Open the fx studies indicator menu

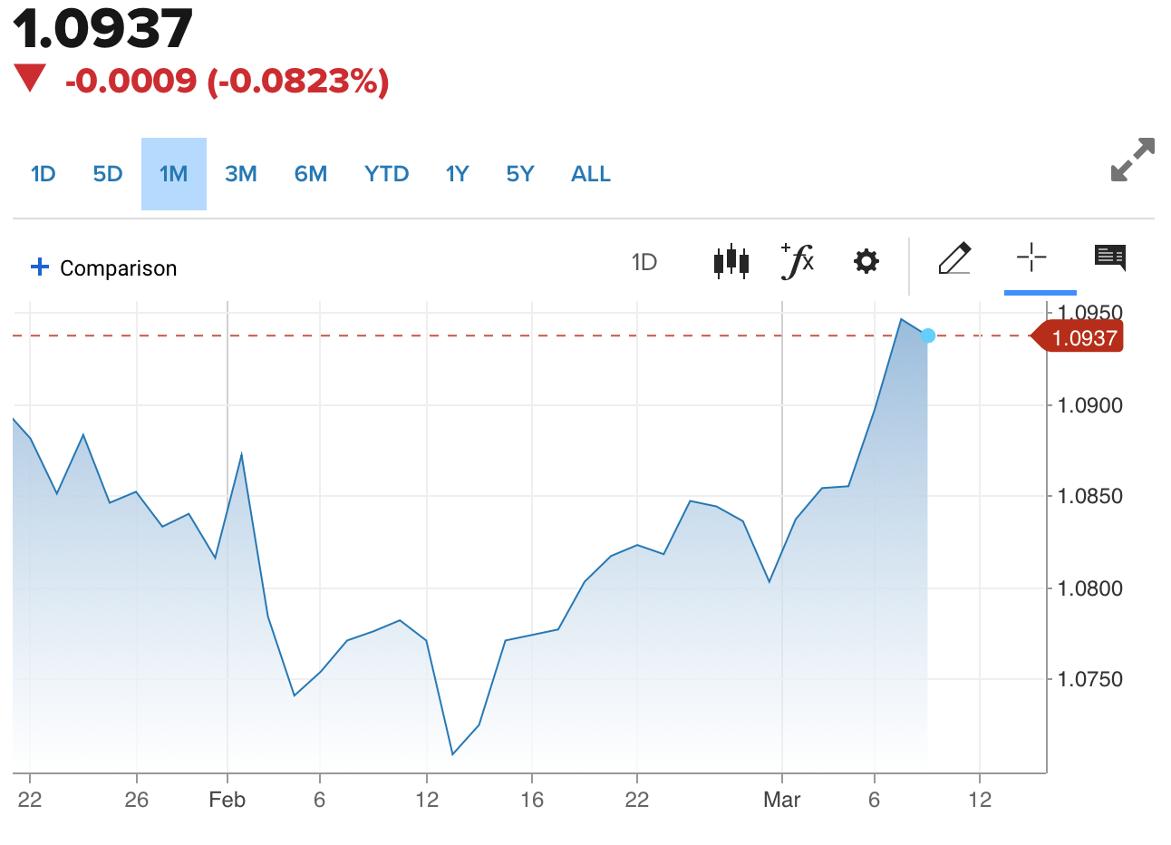798,262
